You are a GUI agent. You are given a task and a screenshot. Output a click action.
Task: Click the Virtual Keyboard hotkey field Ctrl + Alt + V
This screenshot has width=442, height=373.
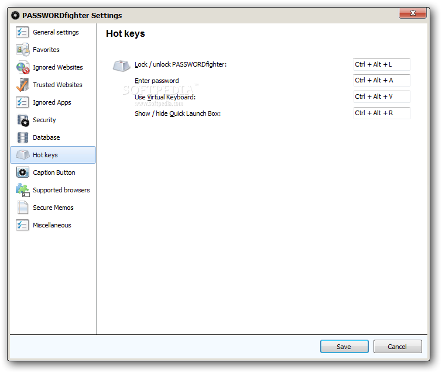[x=382, y=96]
